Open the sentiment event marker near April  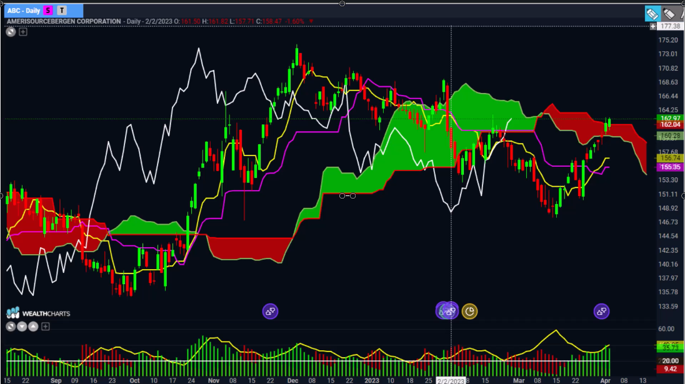point(601,311)
